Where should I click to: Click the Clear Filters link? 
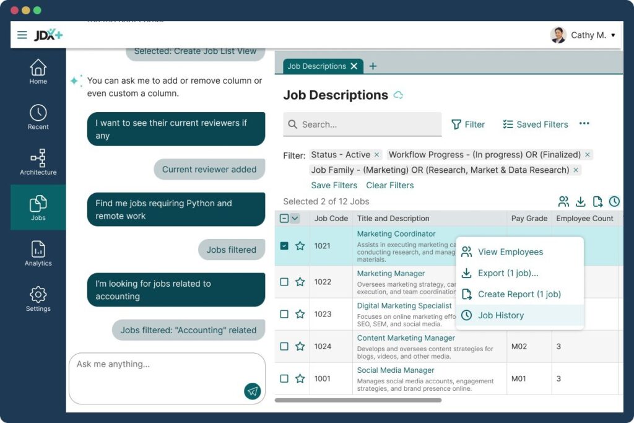[x=389, y=185]
